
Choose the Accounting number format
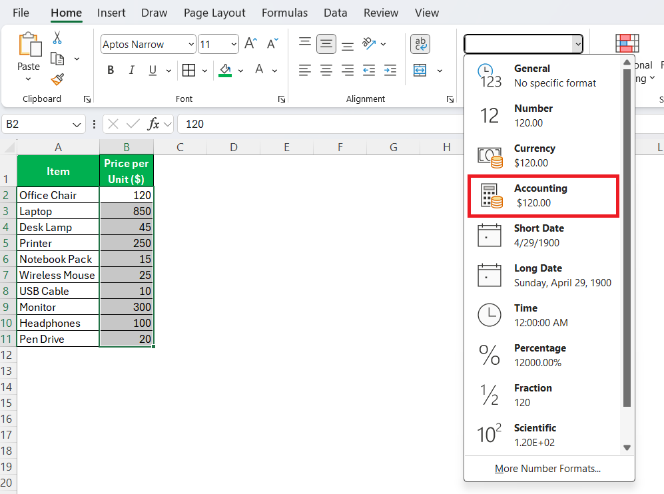point(543,196)
